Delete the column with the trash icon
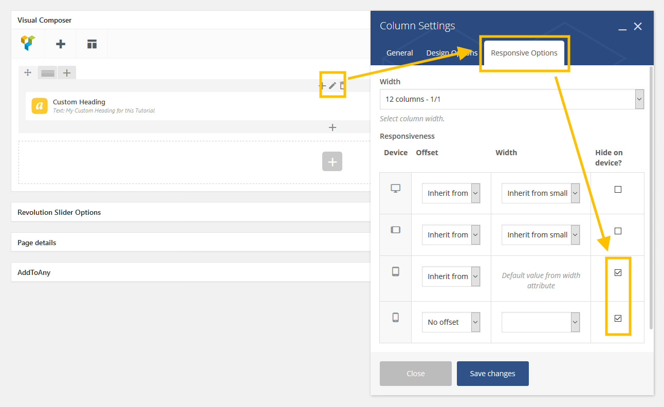Viewport: 664px width, 407px height. [342, 85]
